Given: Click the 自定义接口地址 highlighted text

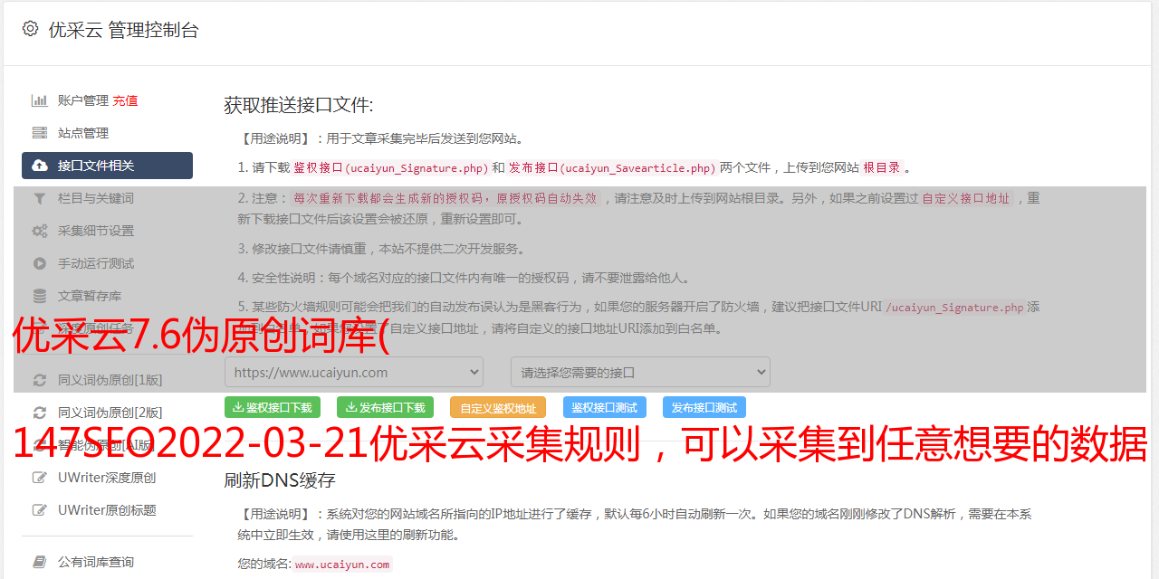Looking at the screenshot, I should point(966,198).
